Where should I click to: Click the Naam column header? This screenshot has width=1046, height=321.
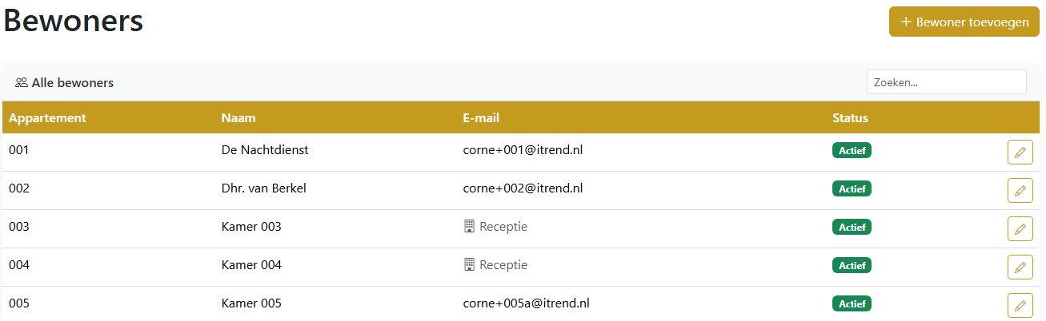coord(236,118)
